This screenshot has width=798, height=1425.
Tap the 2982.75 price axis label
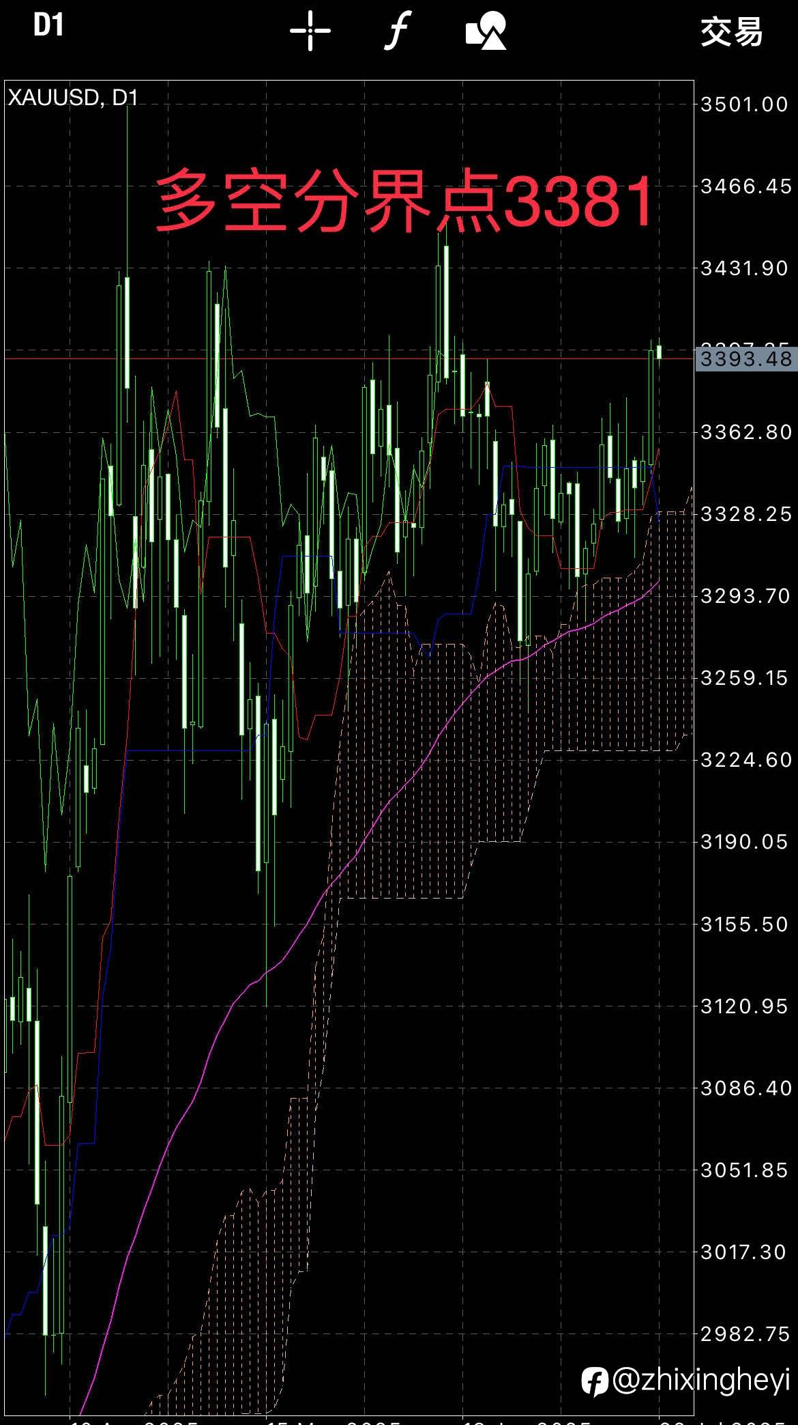(744, 1334)
